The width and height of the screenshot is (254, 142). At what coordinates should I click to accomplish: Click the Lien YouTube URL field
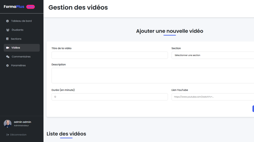213,97
